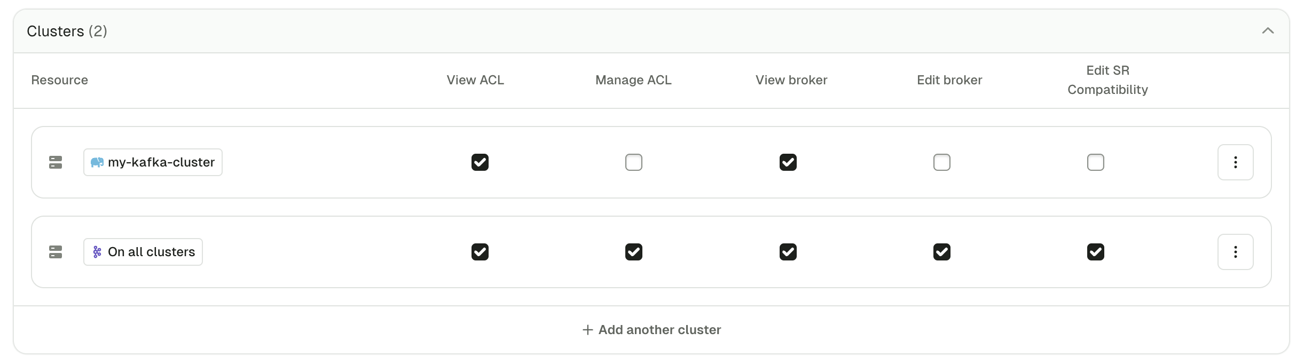The height and width of the screenshot is (364, 1304).
Task: Click the server icon beside my-kafka-cluster
Action: point(56,162)
